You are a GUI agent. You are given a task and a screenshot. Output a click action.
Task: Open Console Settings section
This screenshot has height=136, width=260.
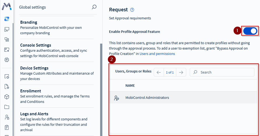tap(36, 45)
